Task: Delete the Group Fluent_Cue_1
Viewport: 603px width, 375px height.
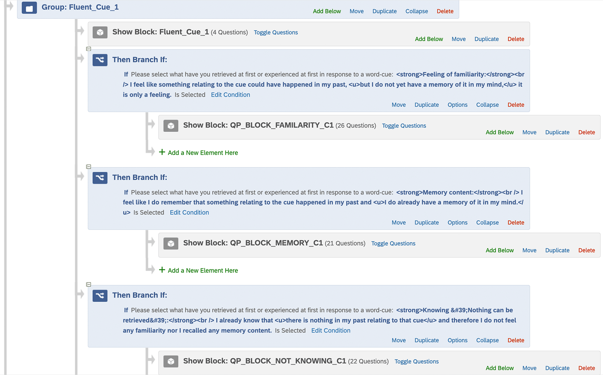Action: [445, 11]
